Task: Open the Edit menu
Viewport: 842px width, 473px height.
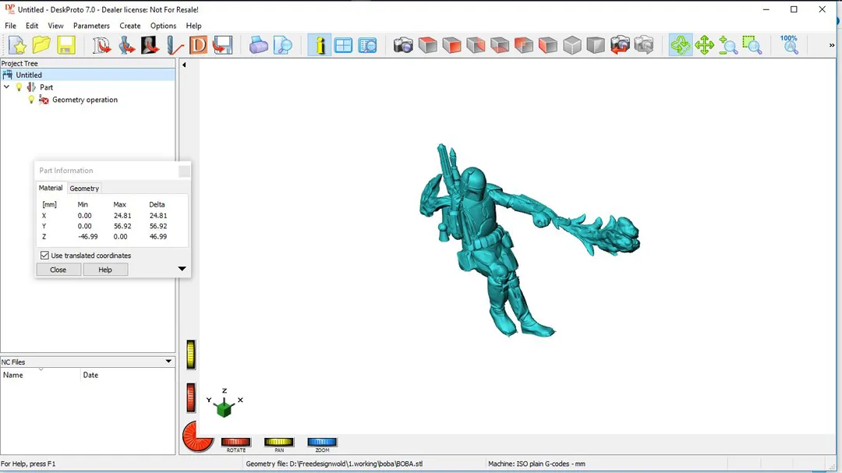Action: coord(32,26)
